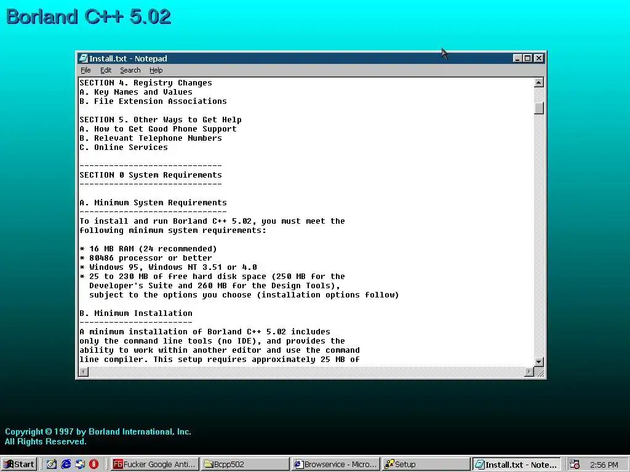Screen dimensions: 630x472
Task: Click 'SECTION 0 System Requirements' heading
Action: (151, 175)
